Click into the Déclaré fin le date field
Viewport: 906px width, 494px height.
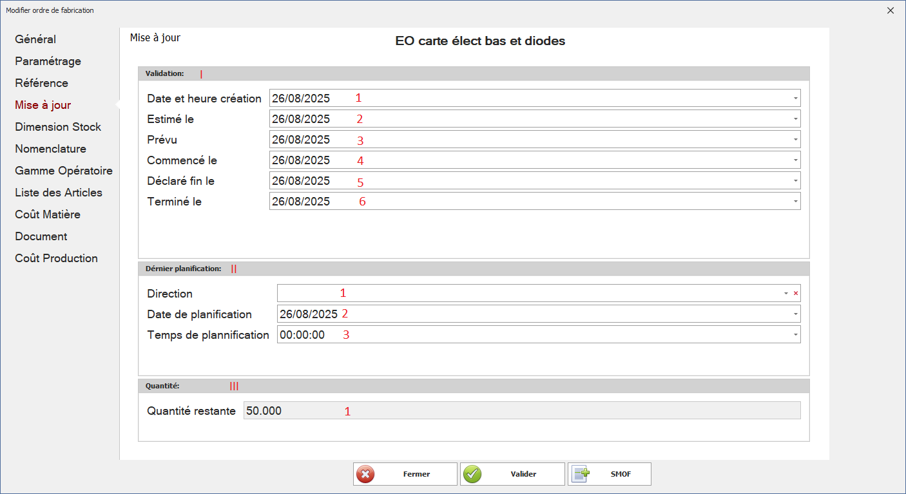coord(516,181)
